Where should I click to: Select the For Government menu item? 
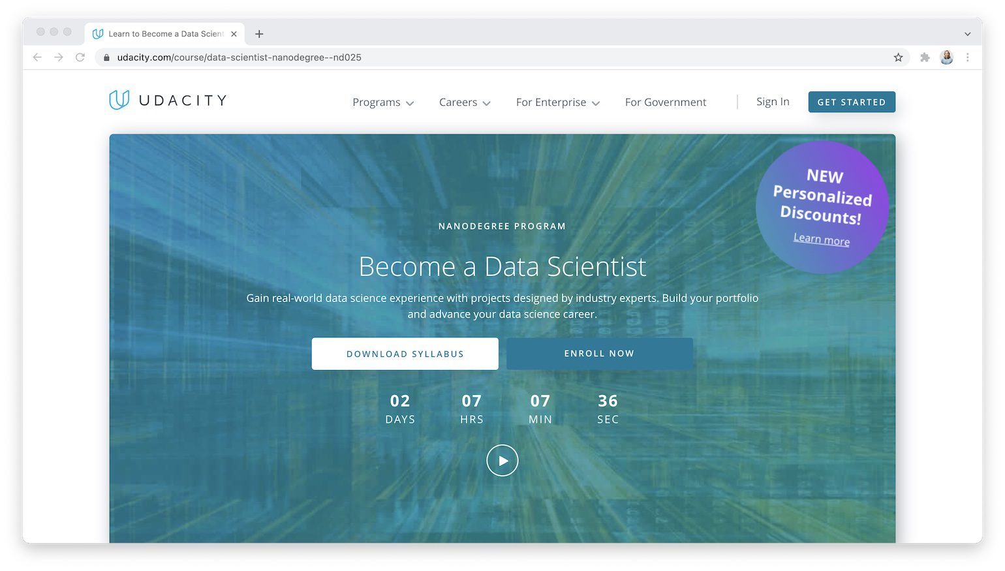665,102
